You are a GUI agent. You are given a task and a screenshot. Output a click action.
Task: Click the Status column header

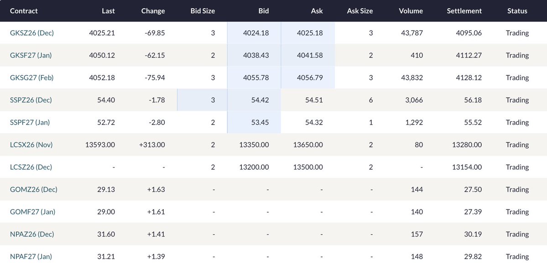coord(517,11)
